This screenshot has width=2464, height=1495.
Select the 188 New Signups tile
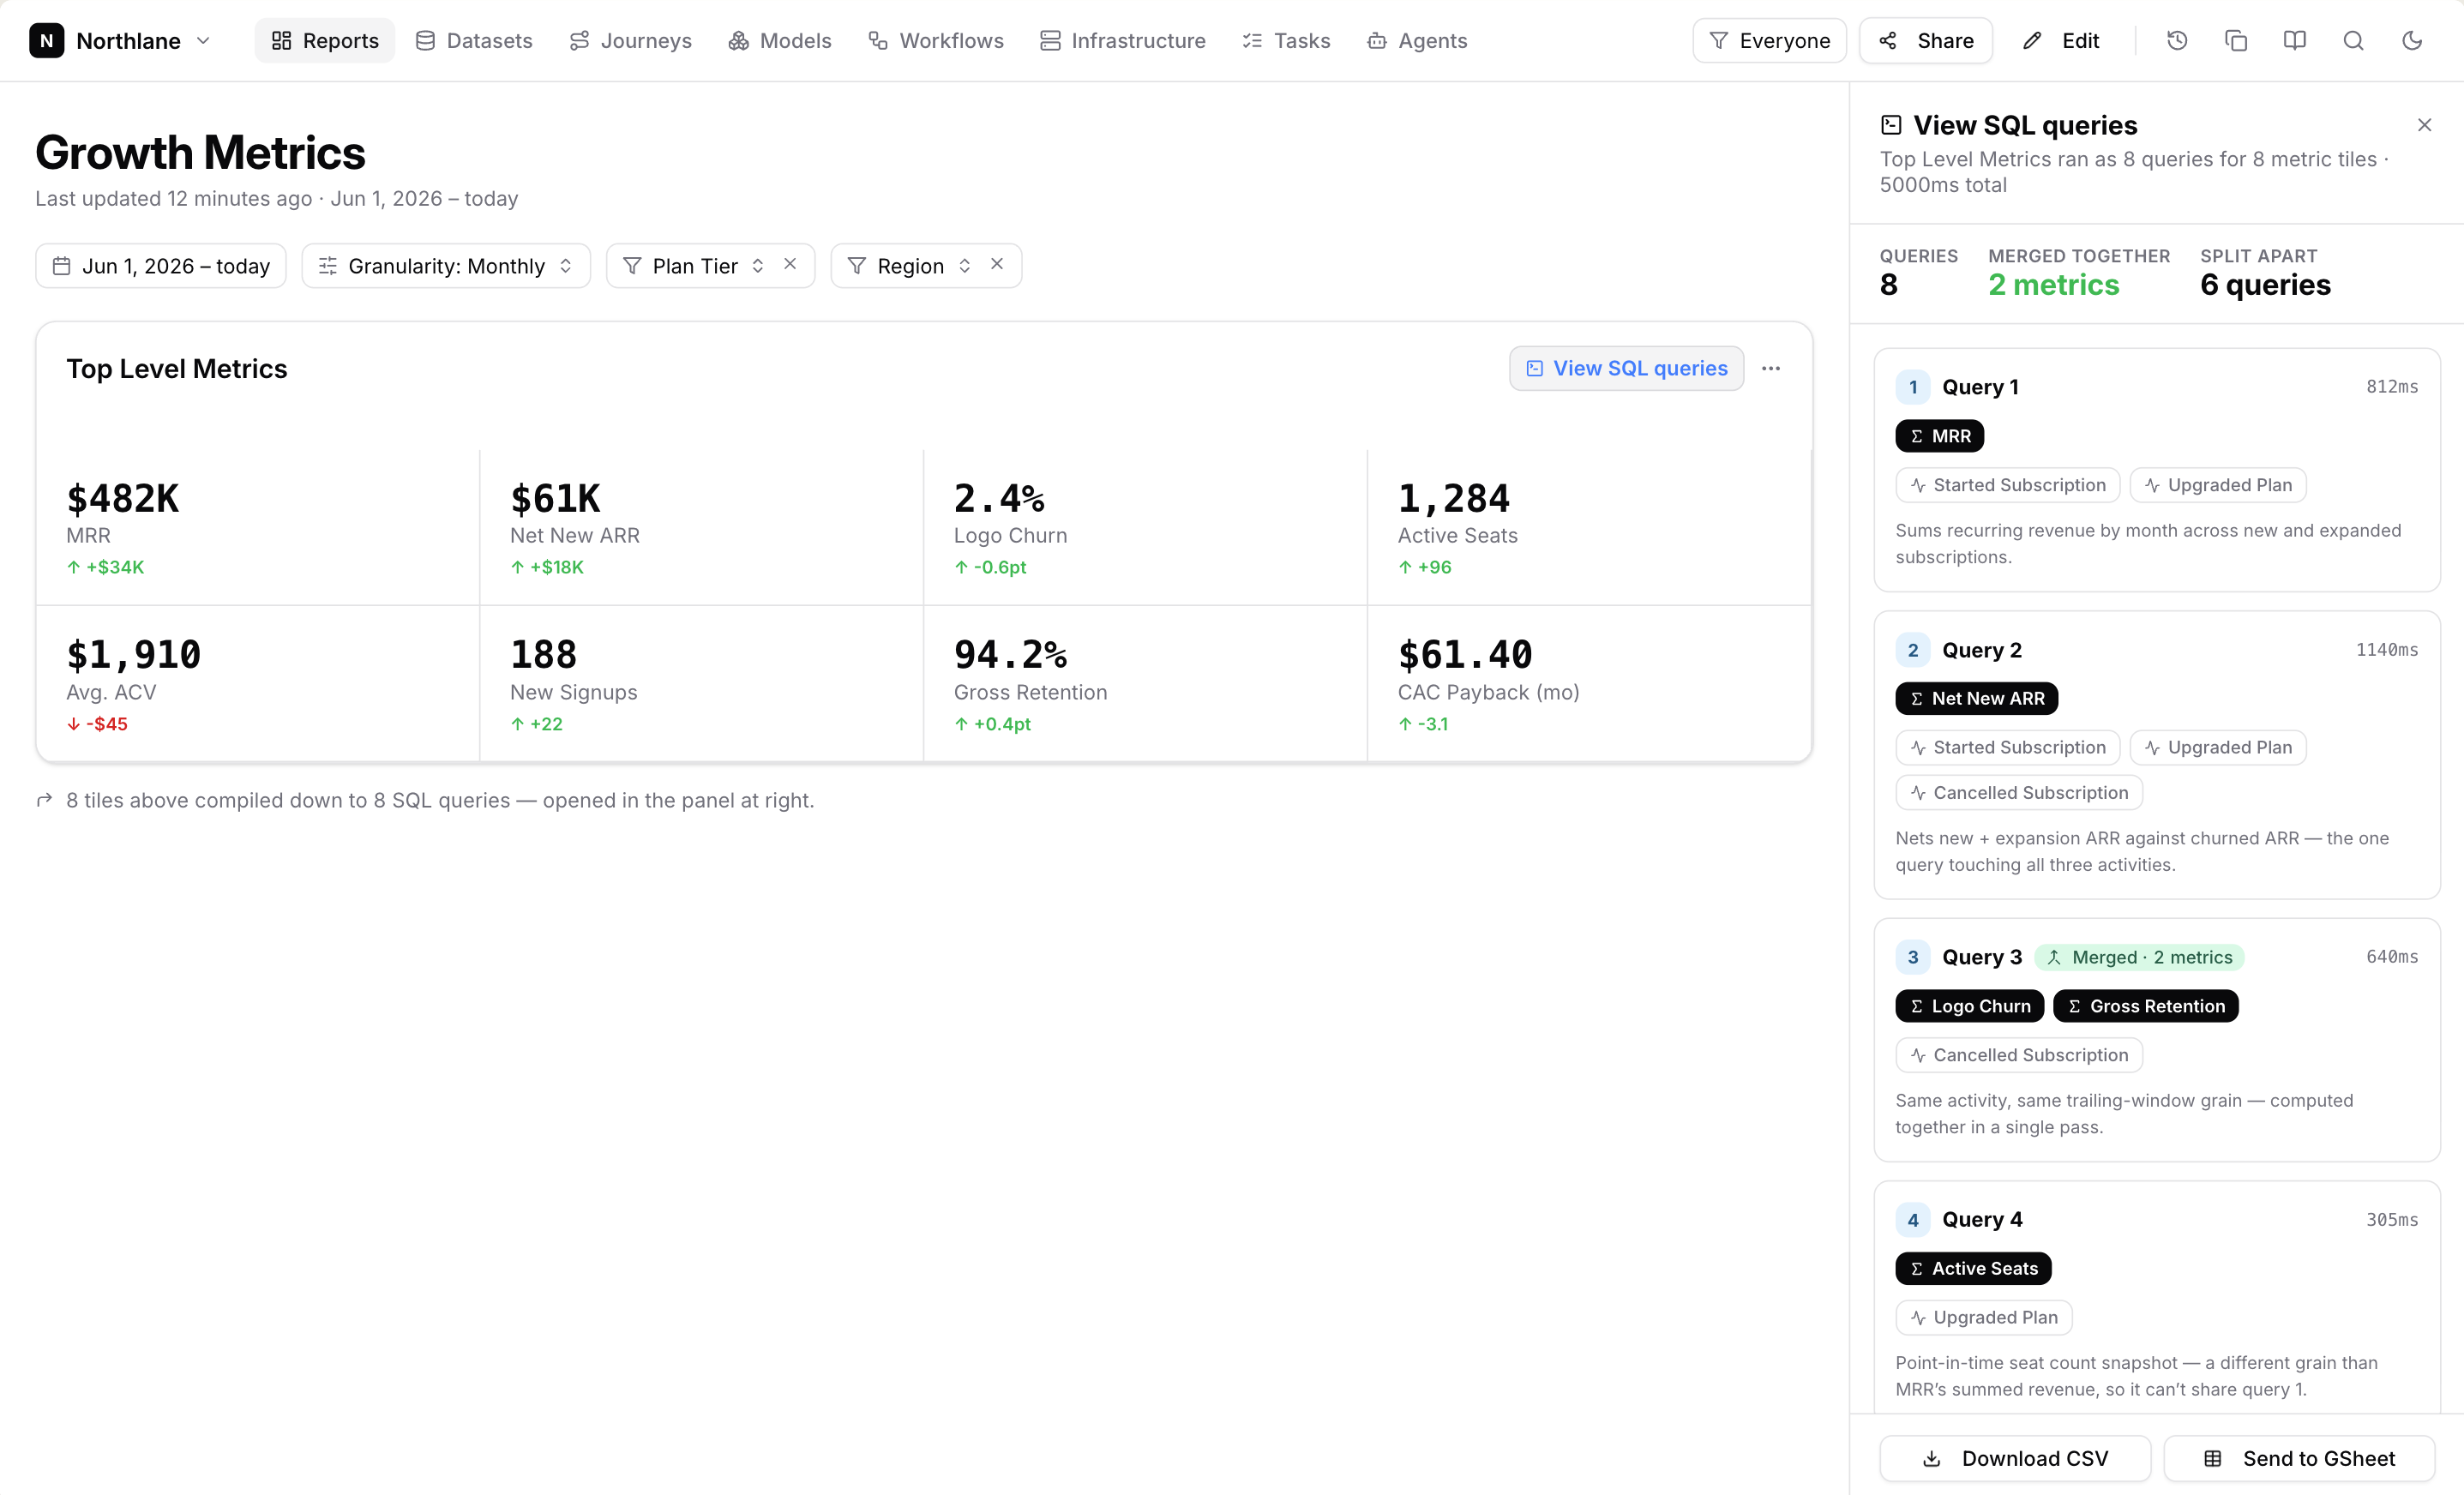tap(702, 684)
